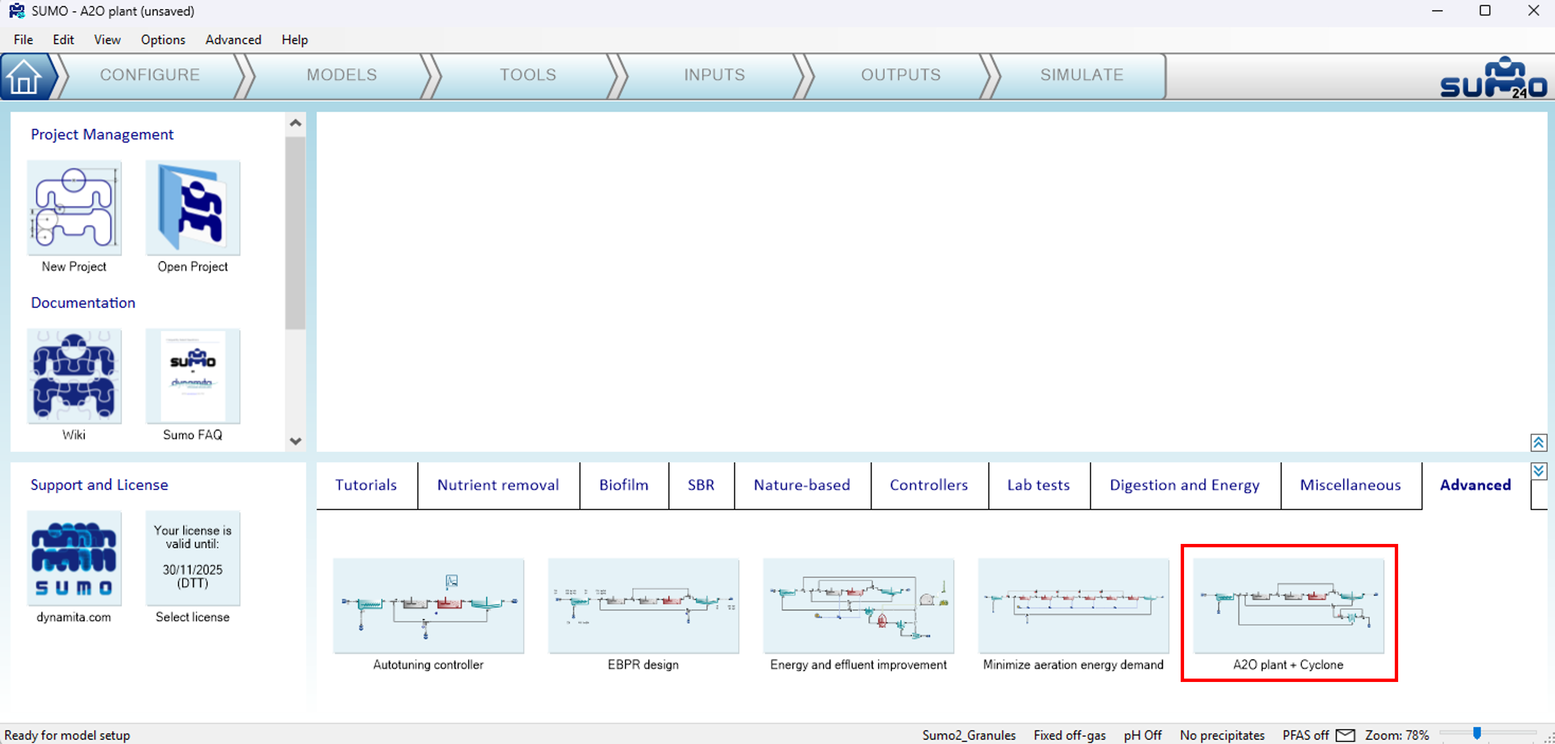The height and width of the screenshot is (744, 1555).
Task: Open the Advanced menu
Action: point(233,40)
